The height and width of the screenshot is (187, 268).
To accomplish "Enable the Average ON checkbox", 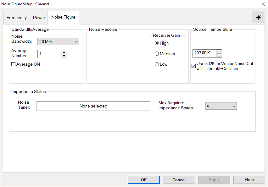I will point(14,64).
